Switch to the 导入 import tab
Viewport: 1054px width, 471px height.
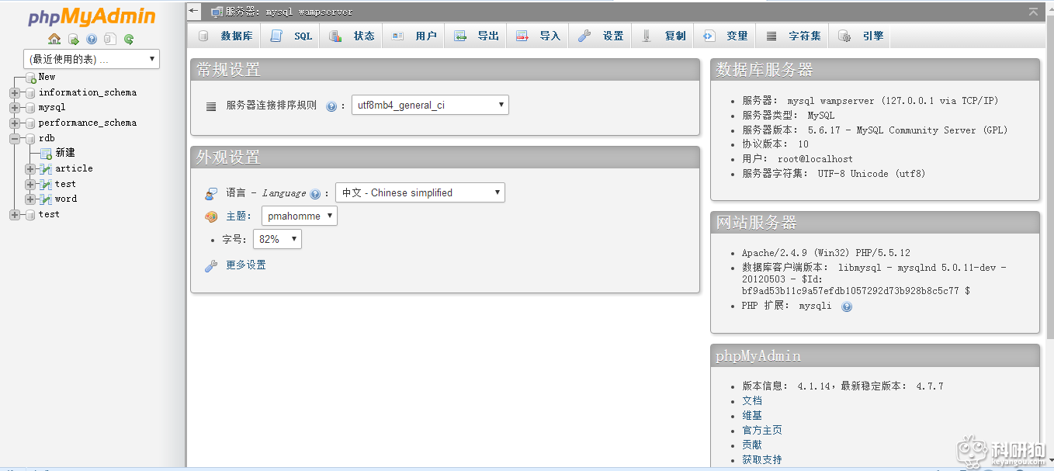pyautogui.click(x=538, y=36)
